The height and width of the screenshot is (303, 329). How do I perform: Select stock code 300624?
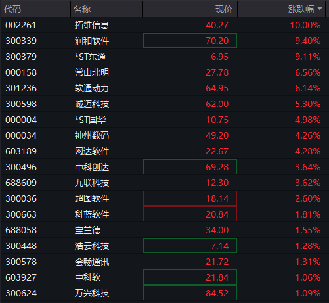(21, 293)
